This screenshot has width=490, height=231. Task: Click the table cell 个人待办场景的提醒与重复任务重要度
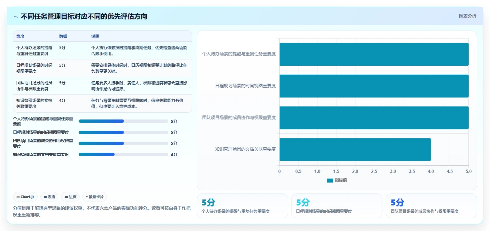click(x=34, y=50)
